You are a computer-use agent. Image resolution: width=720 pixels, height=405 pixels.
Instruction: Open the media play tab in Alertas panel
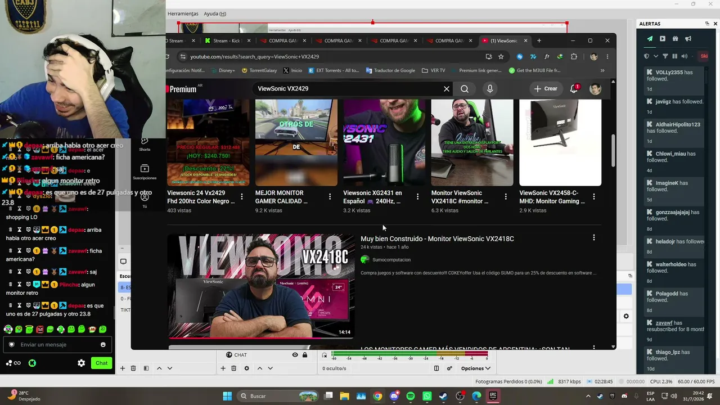(663, 39)
